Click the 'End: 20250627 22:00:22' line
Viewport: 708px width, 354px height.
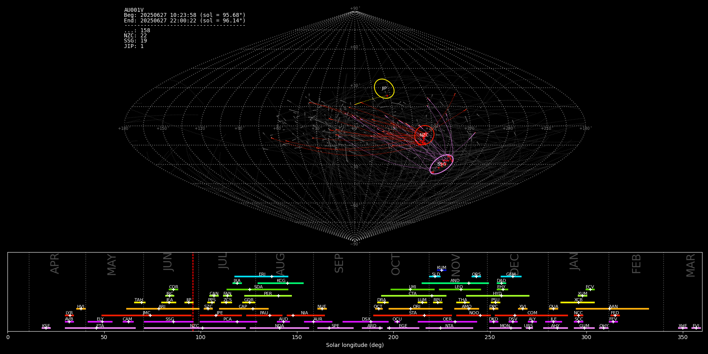click(x=184, y=21)
